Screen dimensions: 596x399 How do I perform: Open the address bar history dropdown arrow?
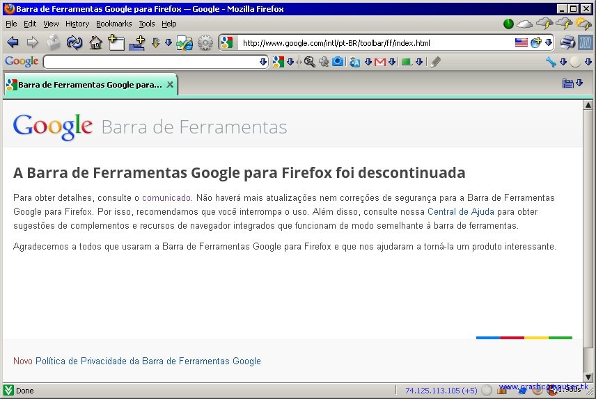tap(549, 42)
